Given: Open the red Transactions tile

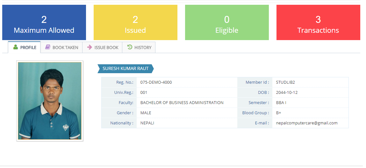Looking at the screenshot, I should pos(318,23).
